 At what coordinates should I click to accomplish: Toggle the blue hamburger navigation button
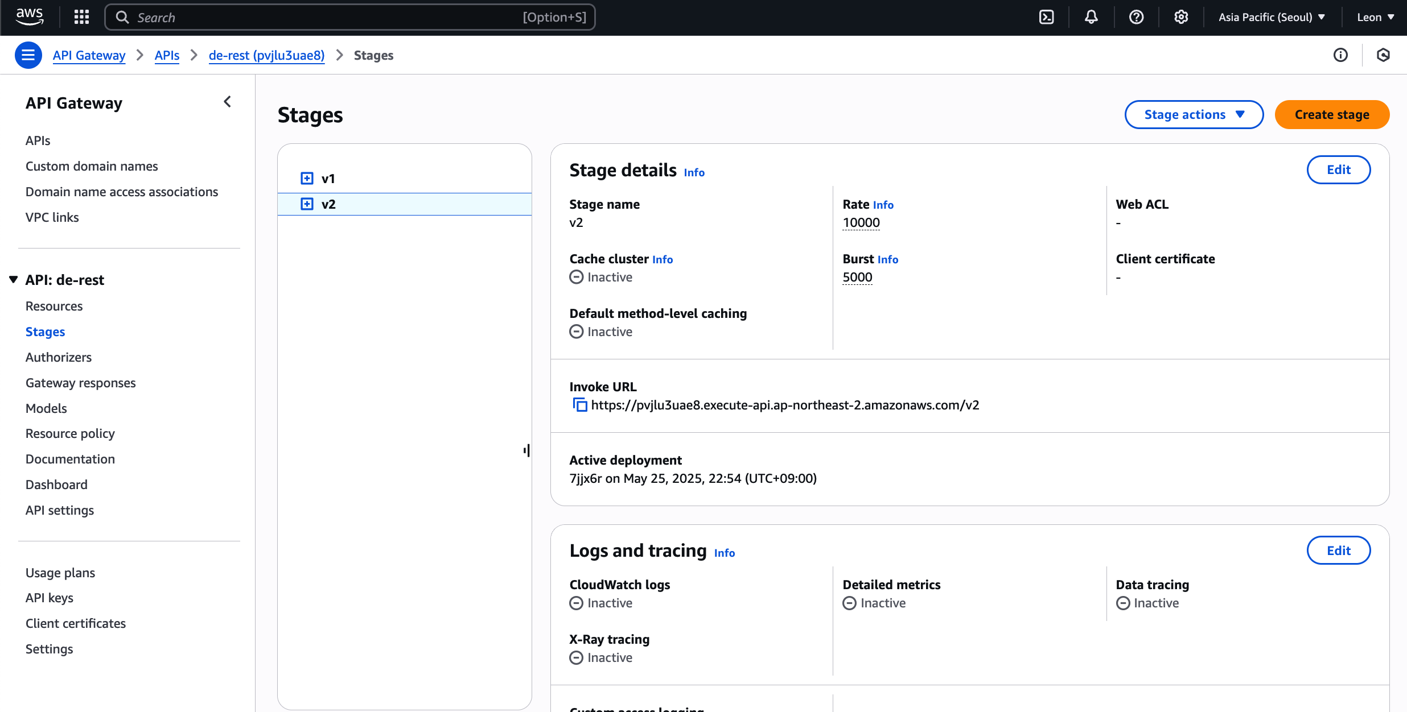tap(28, 55)
